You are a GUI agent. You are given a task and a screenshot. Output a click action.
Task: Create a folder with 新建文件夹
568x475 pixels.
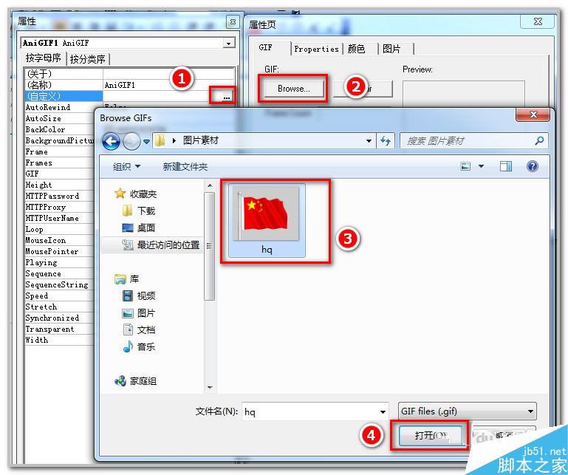(185, 167)
